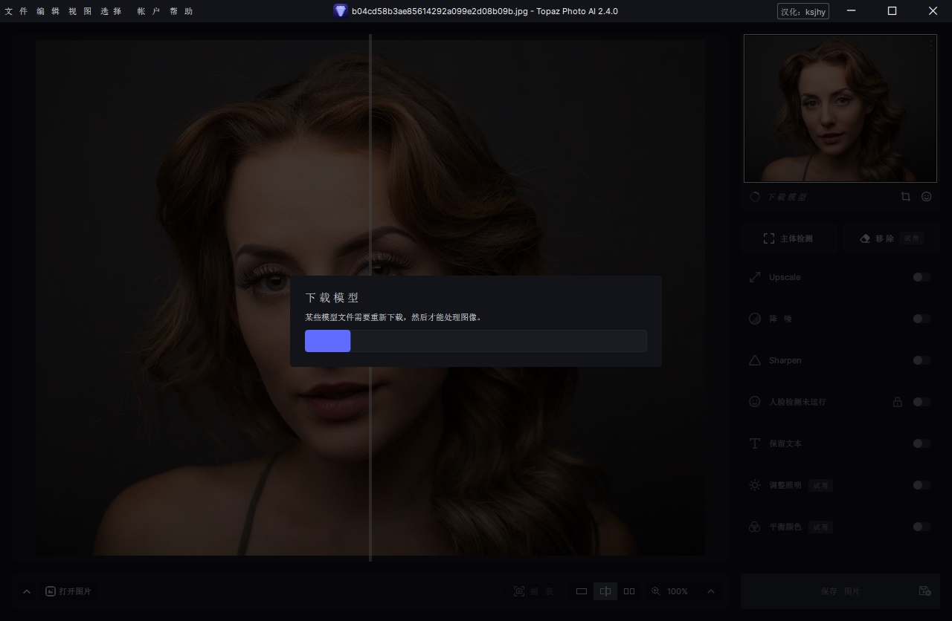The height and width of the screenshot is (621, 952).
Task: Toggle the Upscale switch
Action: (922, 277)
